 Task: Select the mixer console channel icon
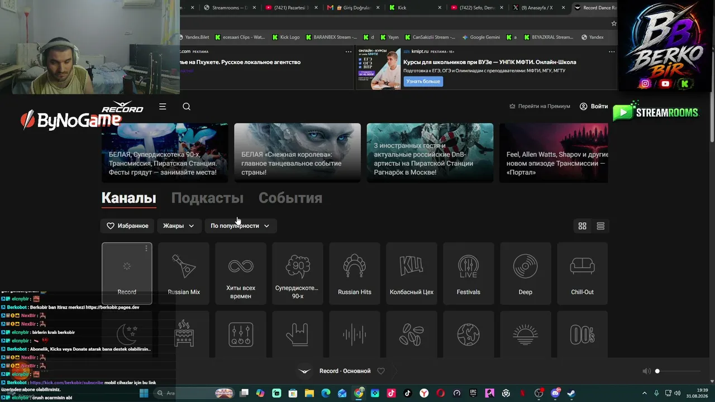[x=241, y=334]
